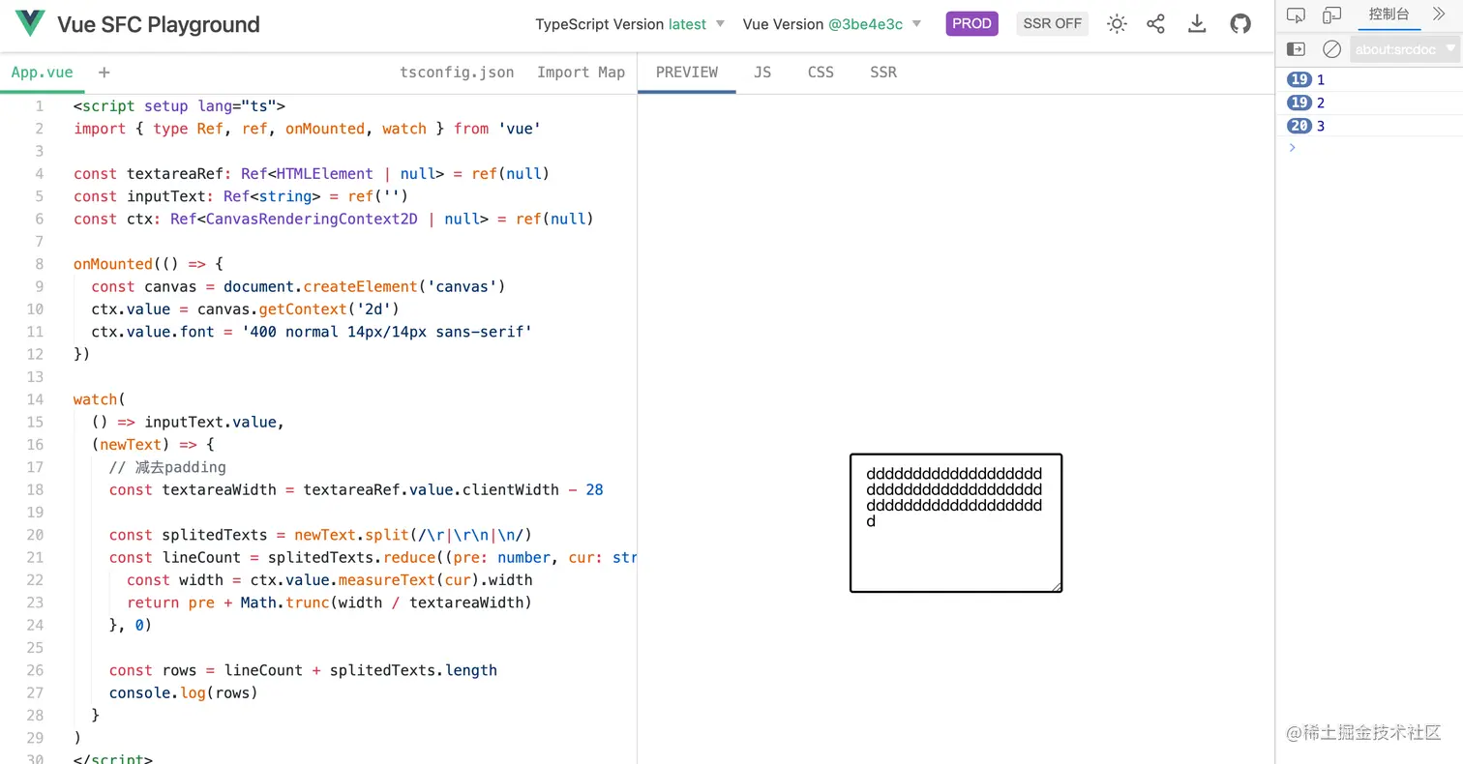This screenshot has height=764, width=1463.
Task: Toggle the console sidebar panel icon
Action: point(1297,48)
